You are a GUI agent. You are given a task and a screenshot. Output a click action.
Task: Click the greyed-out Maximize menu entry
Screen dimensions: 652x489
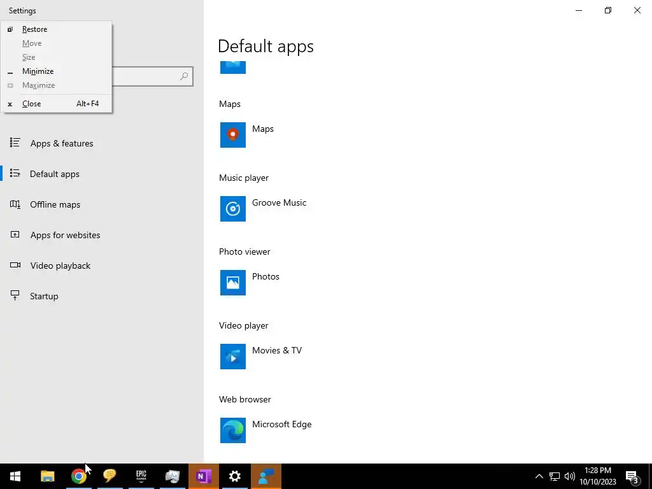[56, 85]
